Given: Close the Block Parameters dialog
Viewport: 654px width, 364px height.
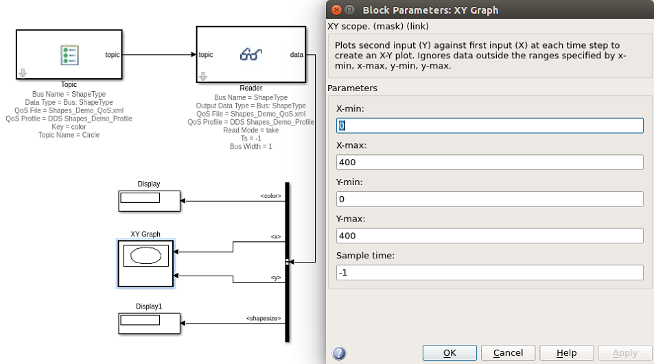Looking at the screenshot, I should (x=336, y=10).
